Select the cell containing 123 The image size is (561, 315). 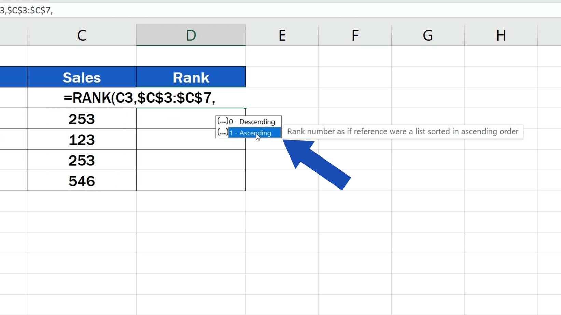(82, 139)
